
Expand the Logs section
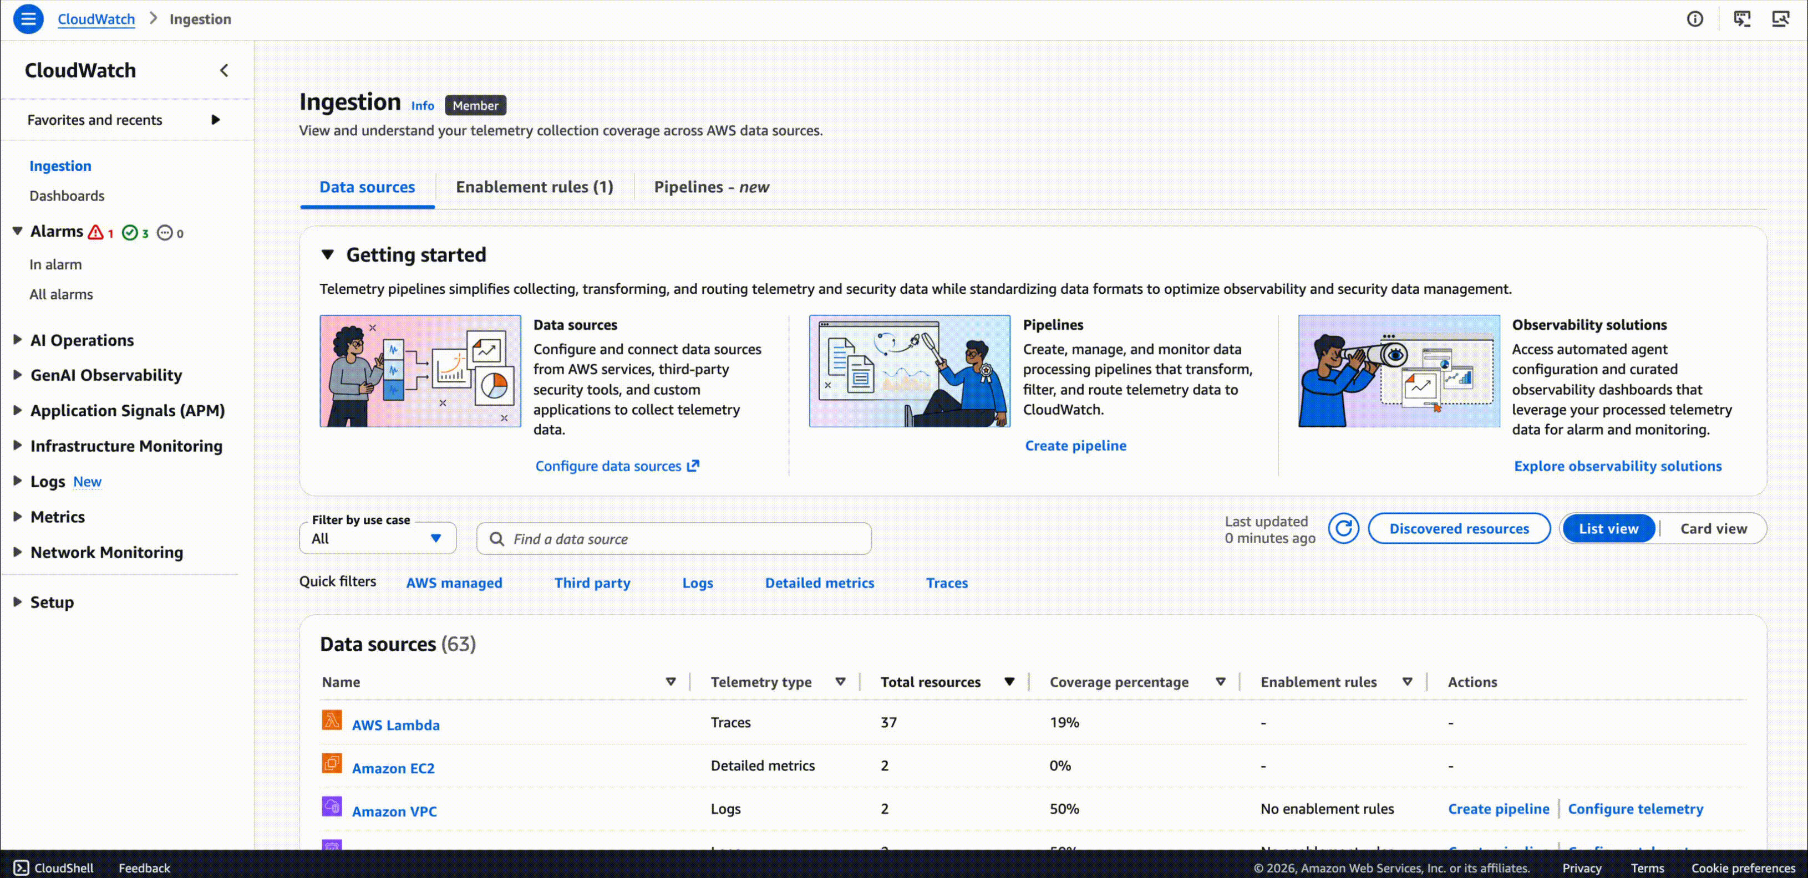tap(18, 481)
